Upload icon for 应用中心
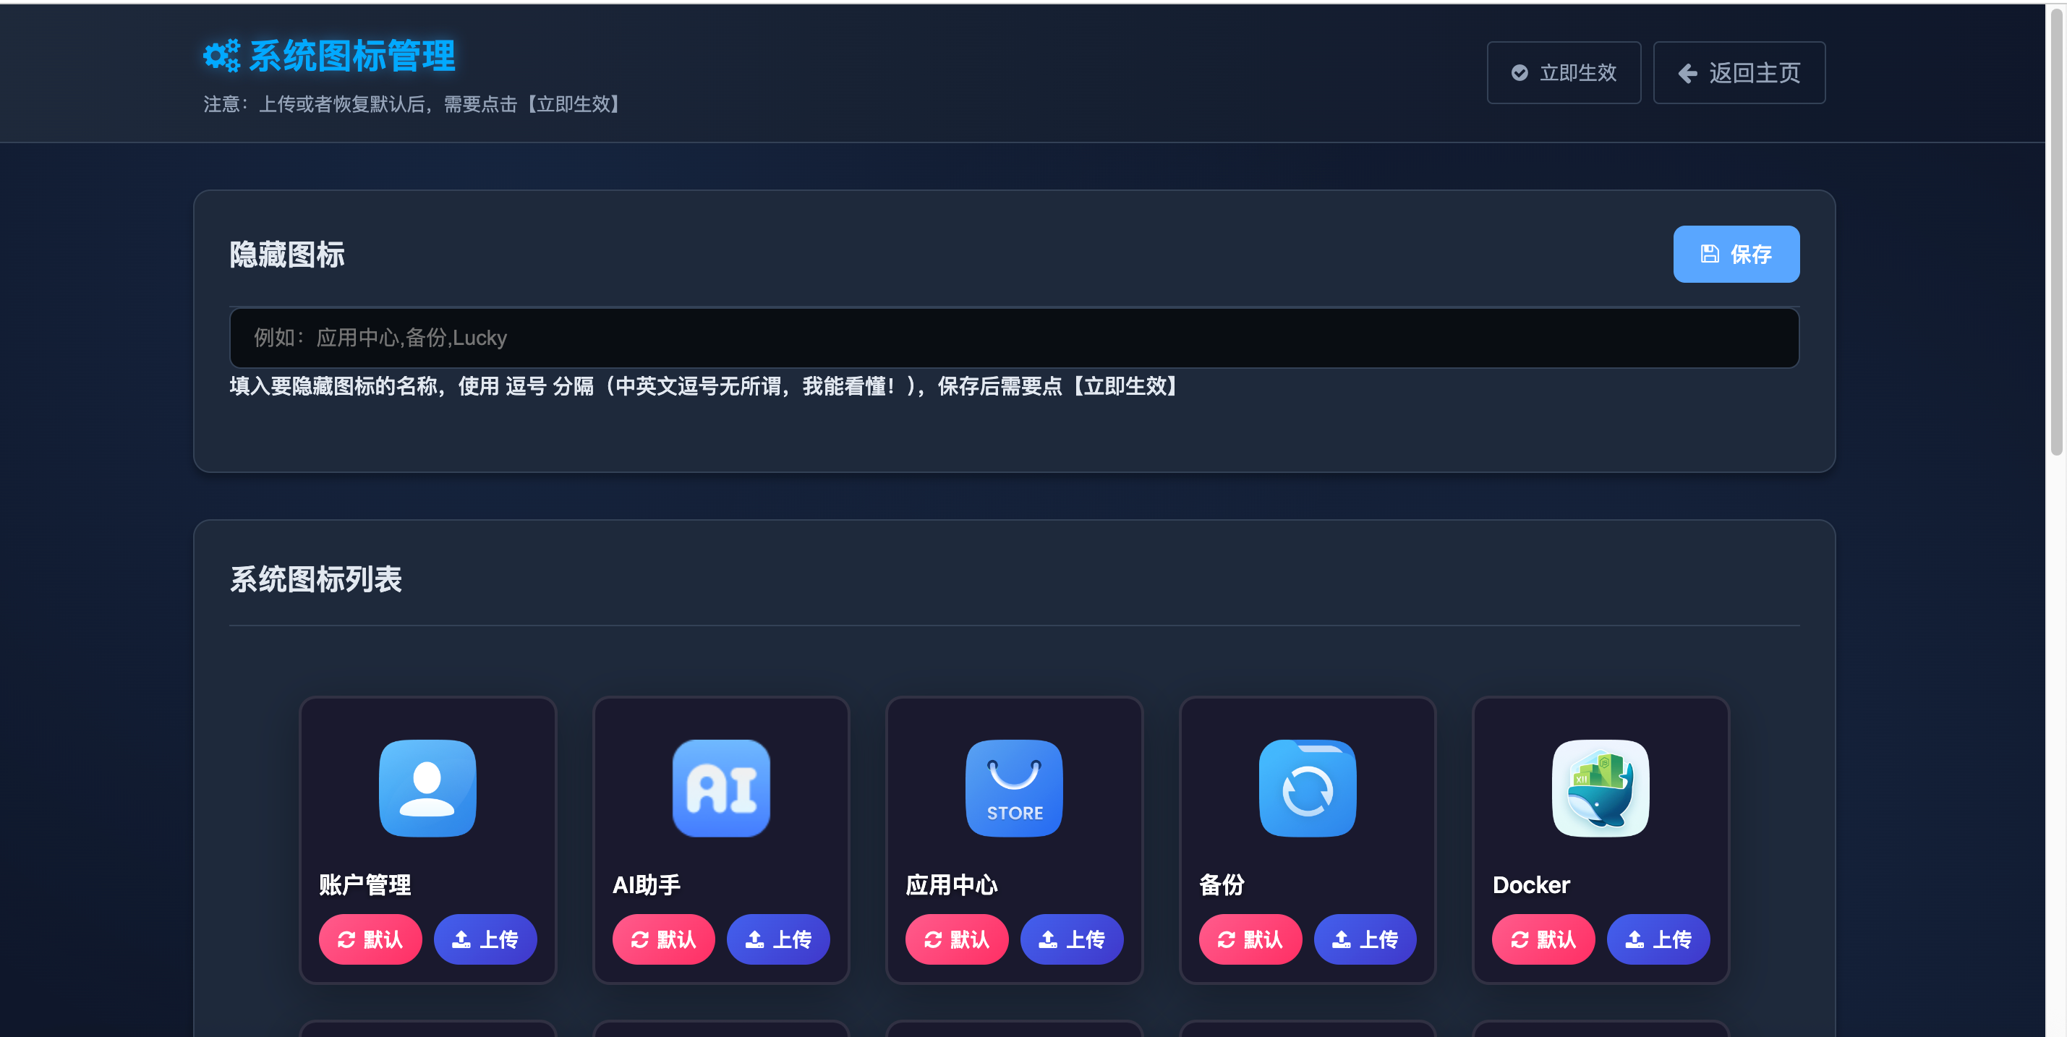This screenshot has width=2067, height=1037. coord(1071,939)
